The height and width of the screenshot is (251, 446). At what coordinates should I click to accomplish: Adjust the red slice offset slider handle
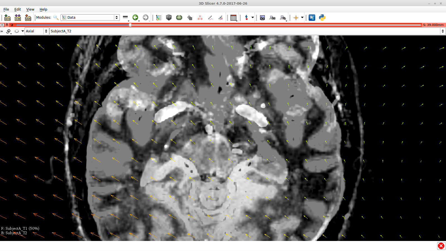pyautogui.click(x=130, y=25)
